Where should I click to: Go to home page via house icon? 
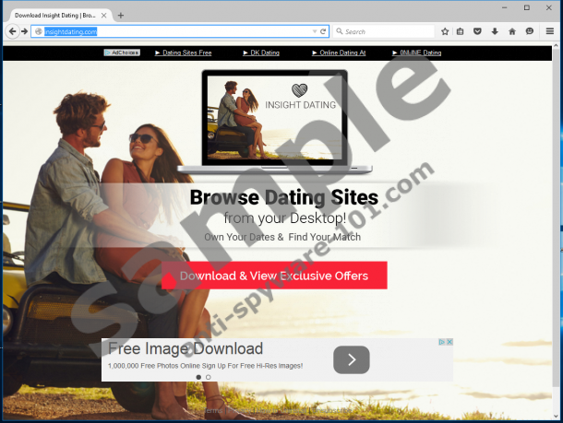511,31
